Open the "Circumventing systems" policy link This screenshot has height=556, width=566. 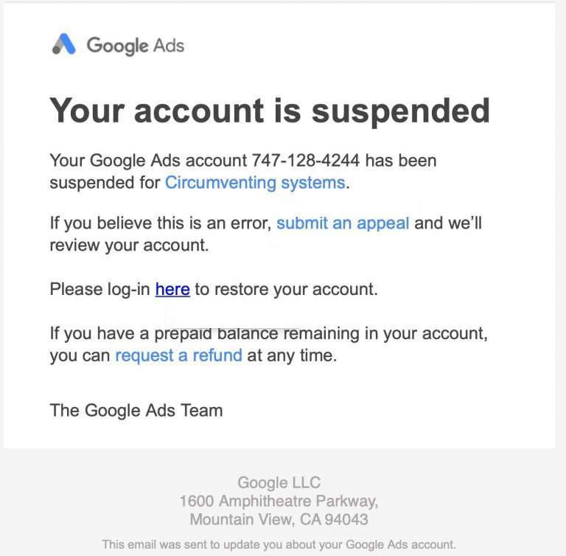click(x=254, y=182)
